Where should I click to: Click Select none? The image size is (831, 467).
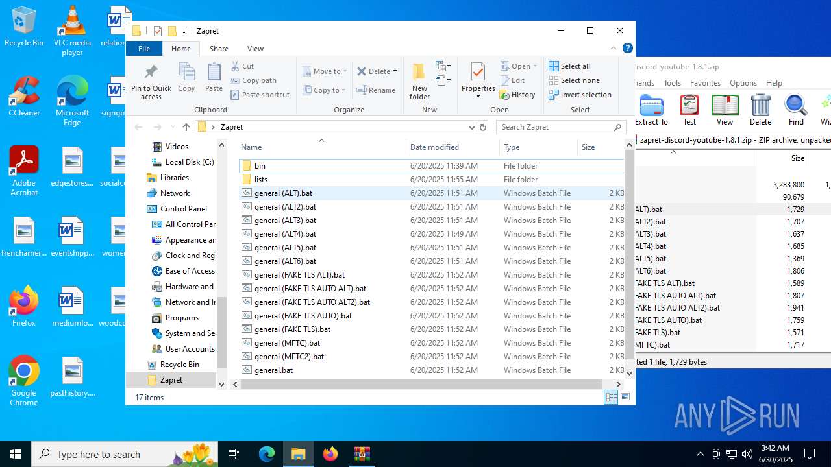click(x=574, y=80)
